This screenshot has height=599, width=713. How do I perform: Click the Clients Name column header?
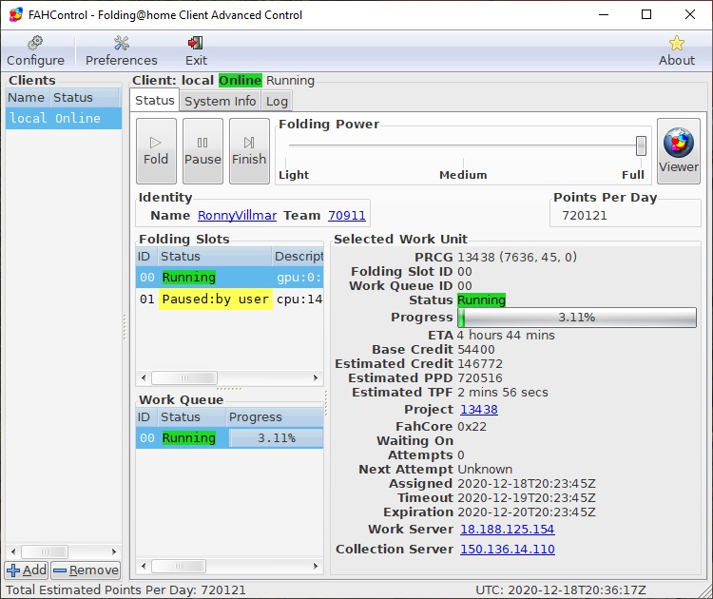point(27,97)
